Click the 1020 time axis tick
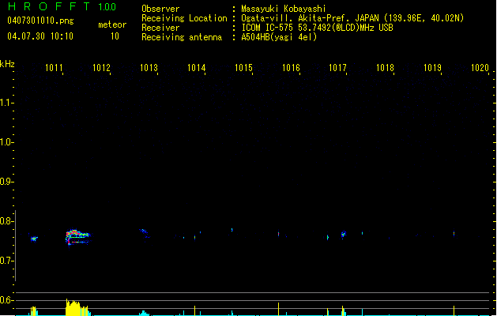Viewport: 497px width, 316px height. point(480,68)
